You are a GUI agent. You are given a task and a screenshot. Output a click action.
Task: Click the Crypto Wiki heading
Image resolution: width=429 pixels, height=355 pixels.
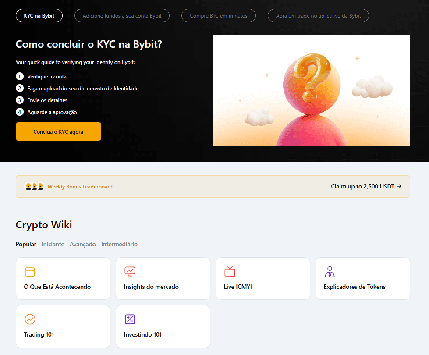click(44, 225)
